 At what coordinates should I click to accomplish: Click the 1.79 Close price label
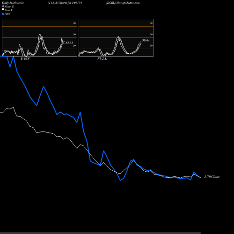212,176
